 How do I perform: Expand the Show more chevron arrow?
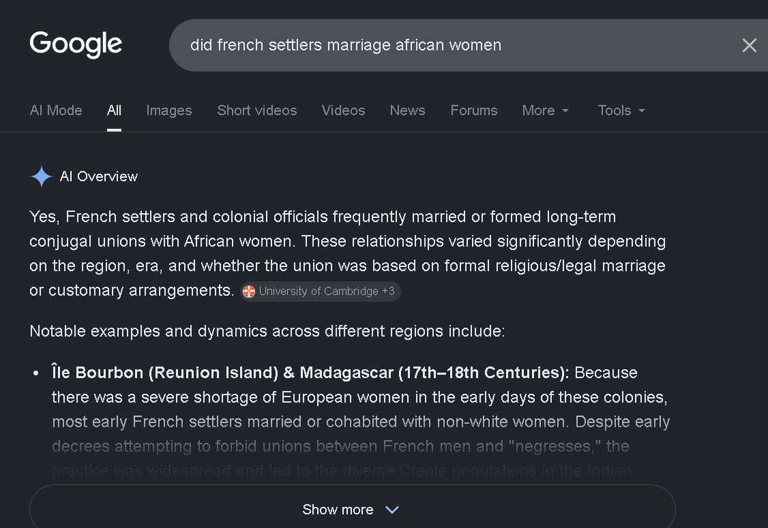(x=392, y=510)
